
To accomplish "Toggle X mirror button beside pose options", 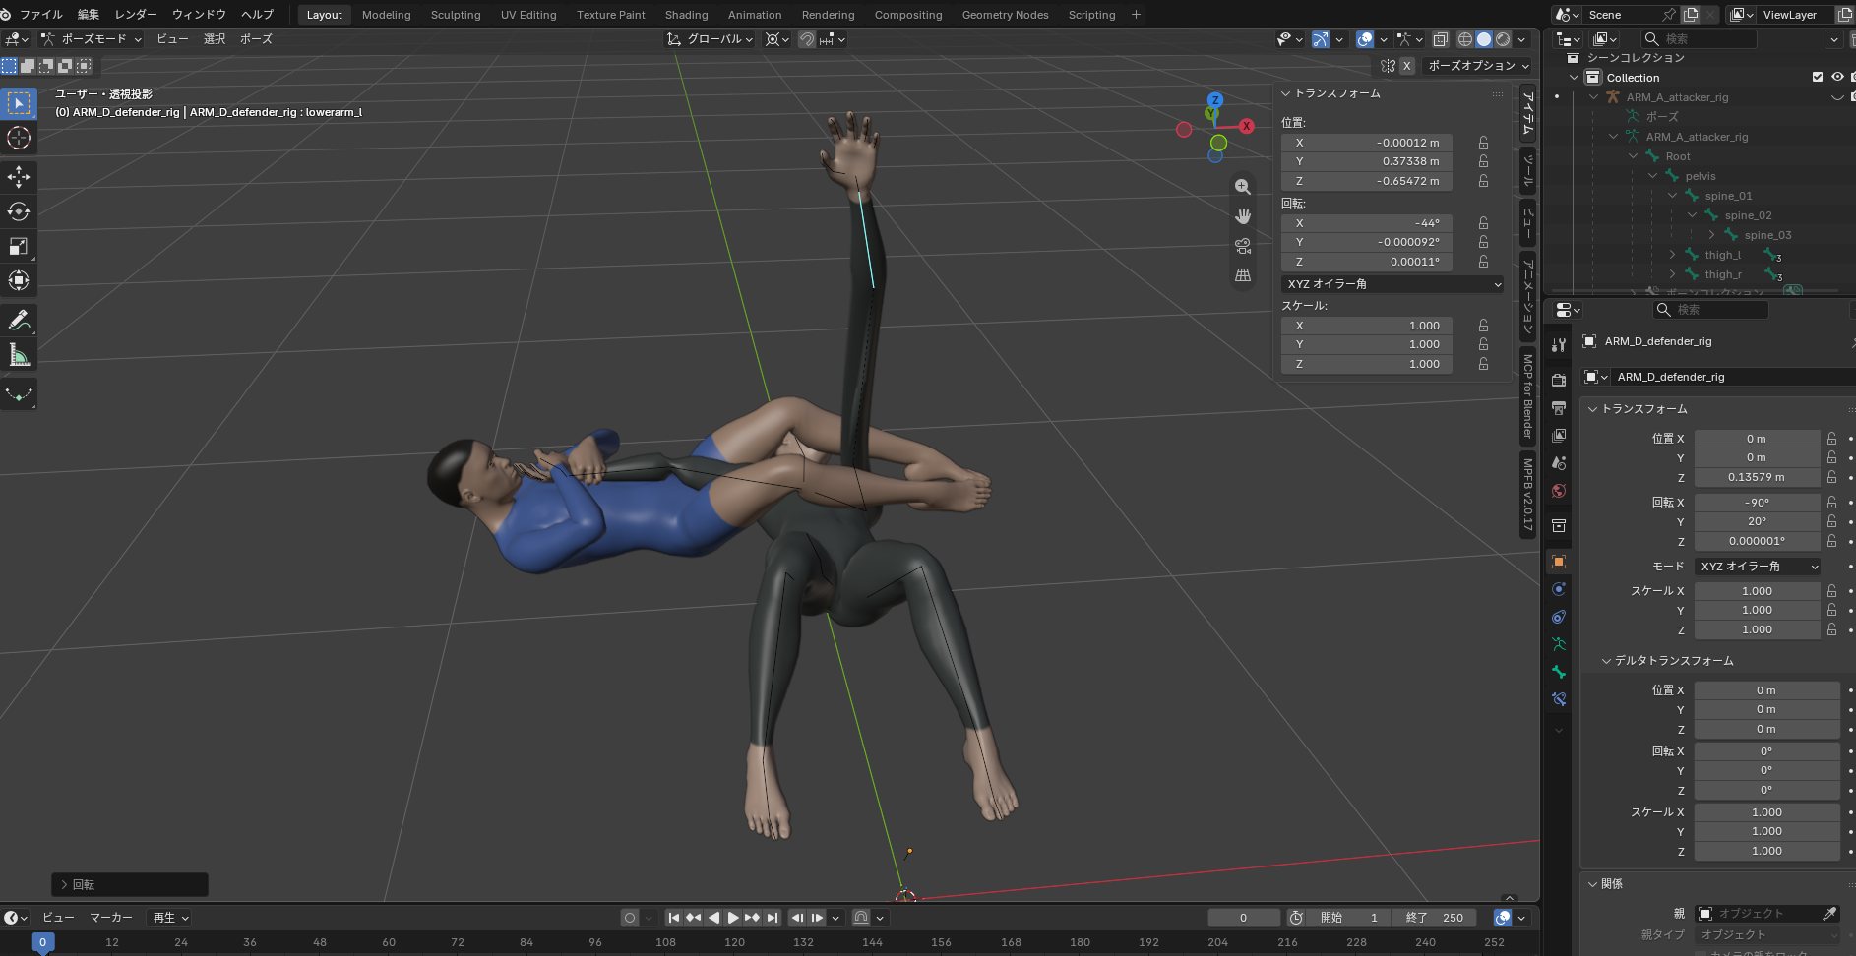I will (1407, 66).
